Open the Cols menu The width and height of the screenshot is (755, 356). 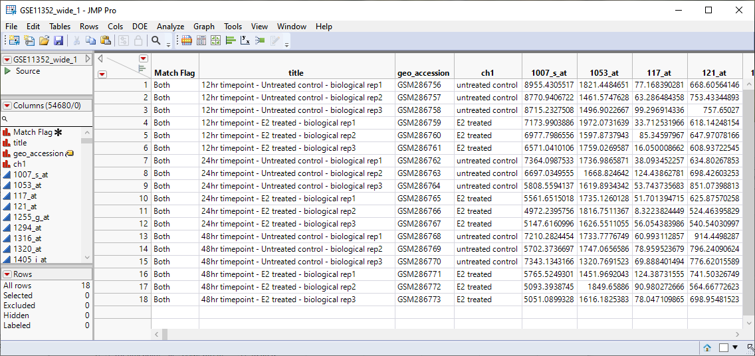coord(116,27)
